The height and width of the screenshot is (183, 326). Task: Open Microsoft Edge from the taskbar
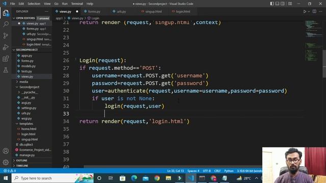coord(134,178)
